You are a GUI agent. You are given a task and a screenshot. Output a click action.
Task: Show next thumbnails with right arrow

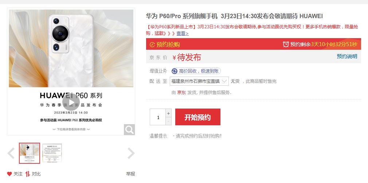pos(131,153)
